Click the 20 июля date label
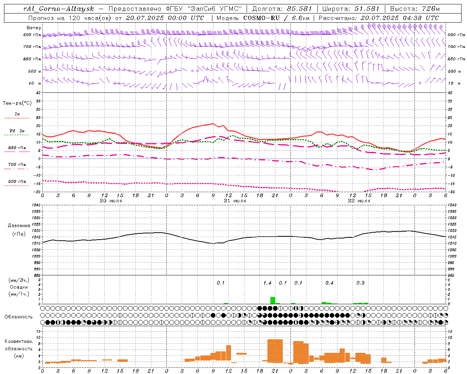 (111, 201)
